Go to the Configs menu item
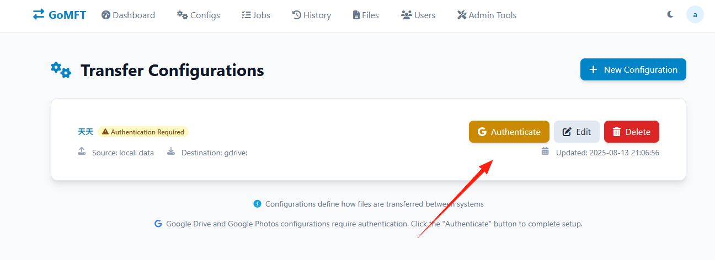The image size is (715, 260). click(x=198, y=15)
